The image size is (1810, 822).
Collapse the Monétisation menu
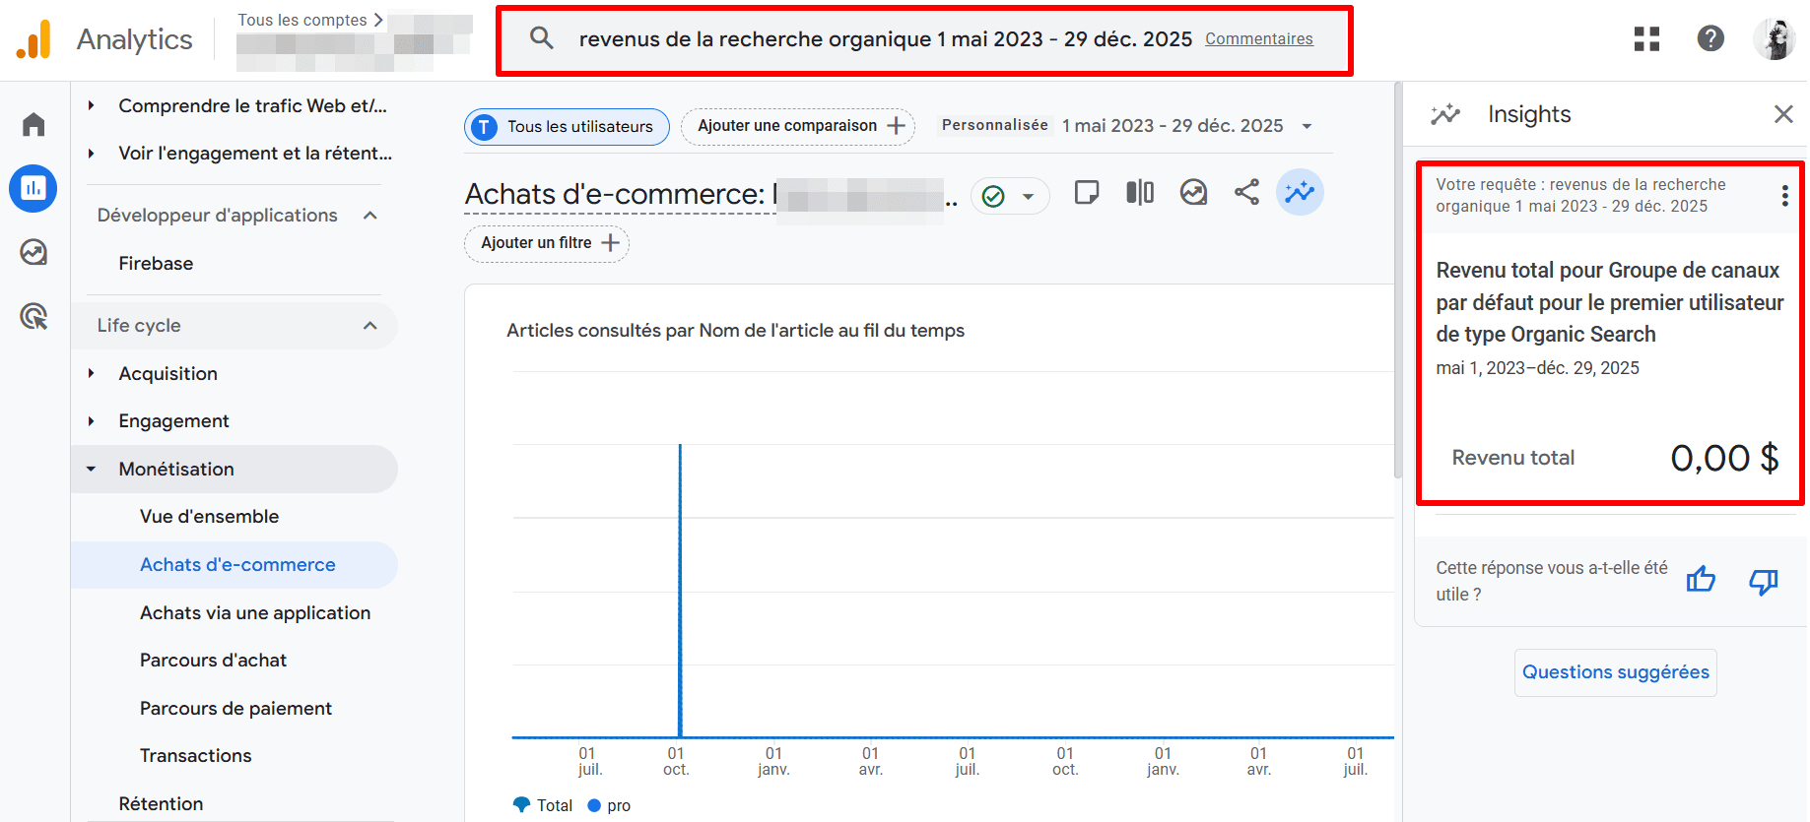click(x=91, y=469)
